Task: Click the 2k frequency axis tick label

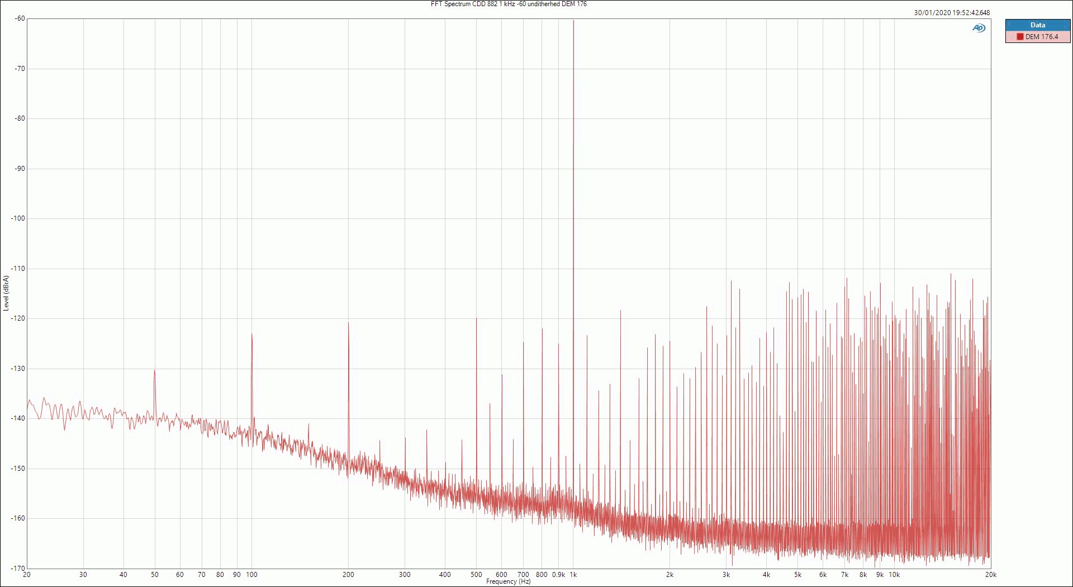Action: [x=670, y=575]
